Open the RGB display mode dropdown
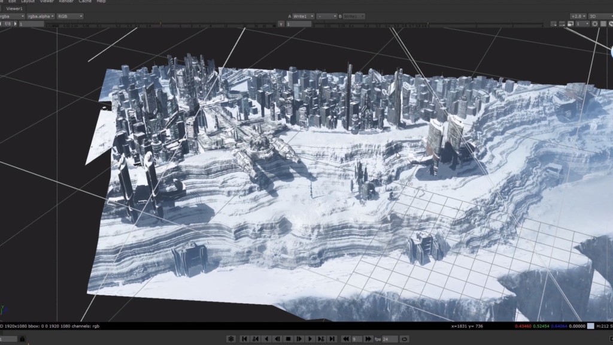The image size is (613, 345). coord(70,16)
